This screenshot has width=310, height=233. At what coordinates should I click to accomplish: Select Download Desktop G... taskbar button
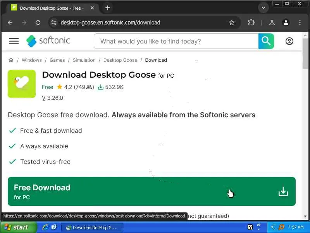pos(91,228)
